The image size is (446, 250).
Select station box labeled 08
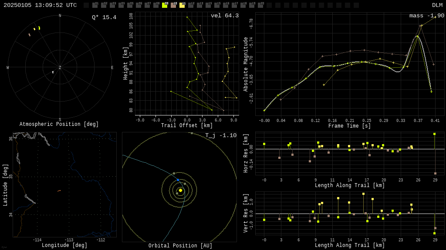[x=156, y=5]
